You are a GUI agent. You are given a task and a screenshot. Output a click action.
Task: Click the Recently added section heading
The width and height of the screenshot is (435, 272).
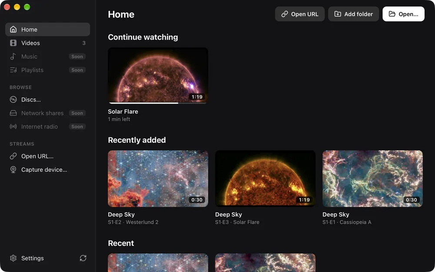pyautogui.click(x=137, y=140)
